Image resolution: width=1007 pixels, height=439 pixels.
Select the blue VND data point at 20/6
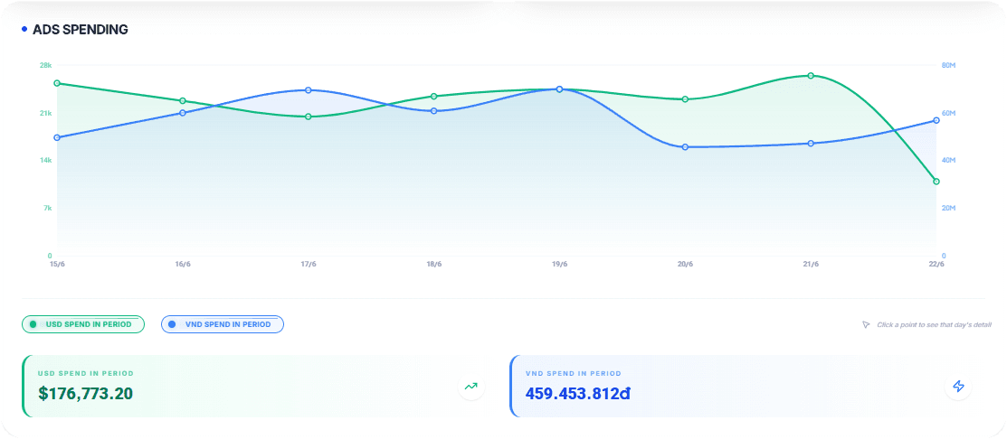685,147
